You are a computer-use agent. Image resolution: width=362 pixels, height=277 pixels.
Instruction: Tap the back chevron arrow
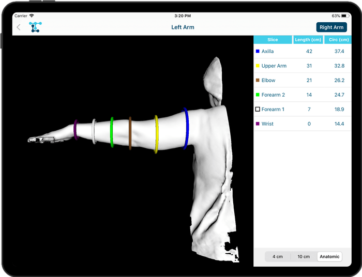click(19, 27)
